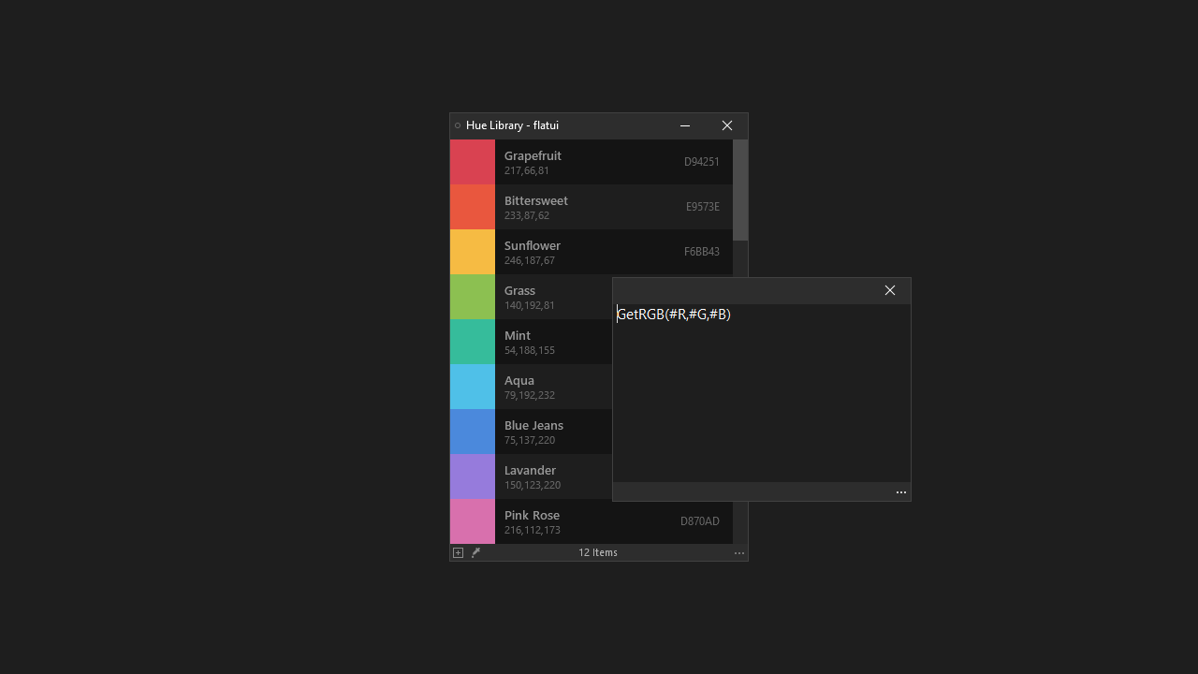Click the Pink Rose hex code D870AD
The width and height of the screenshot is (1198, 674).
pyautogui.click(x=699, y=521)
